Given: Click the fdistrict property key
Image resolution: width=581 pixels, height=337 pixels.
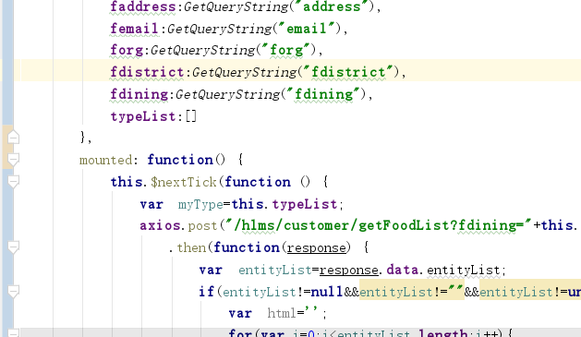Looking at the screenshot, I should pos(147,72).
